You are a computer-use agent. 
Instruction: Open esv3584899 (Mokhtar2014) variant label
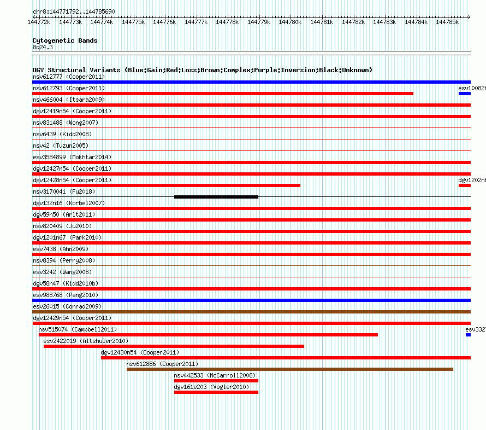(72, 157)
